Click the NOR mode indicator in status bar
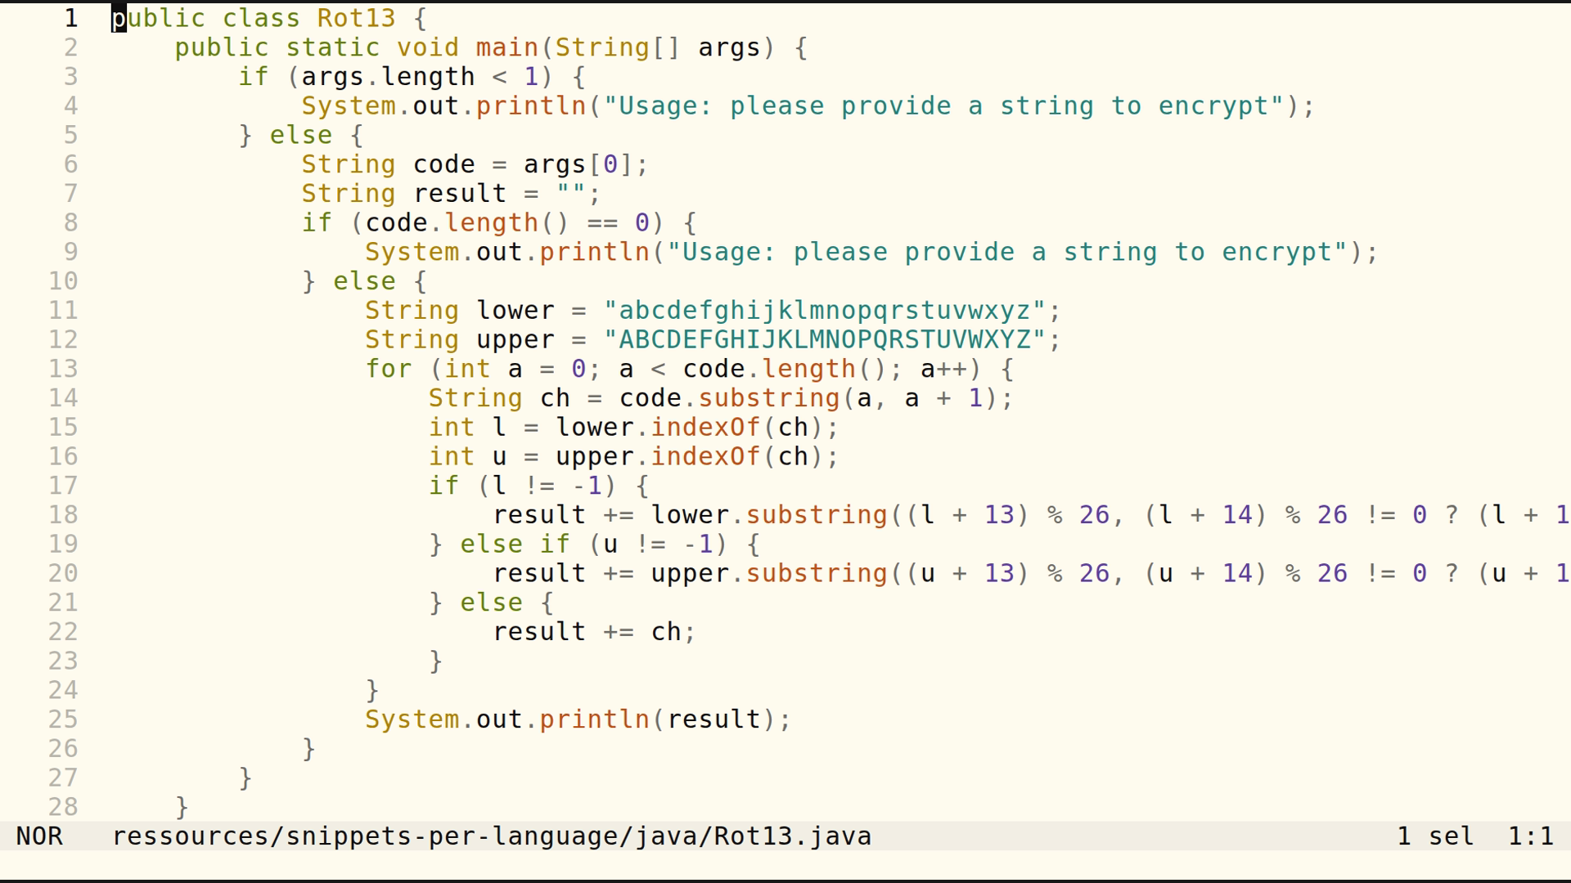 pyautogui.click(x=40, y=836)
